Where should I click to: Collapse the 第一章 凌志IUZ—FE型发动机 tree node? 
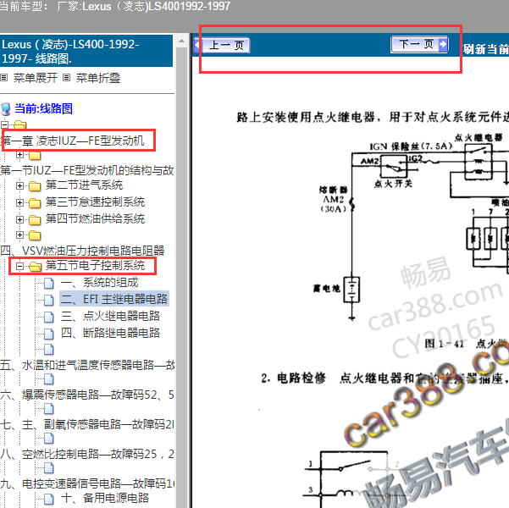4,124
